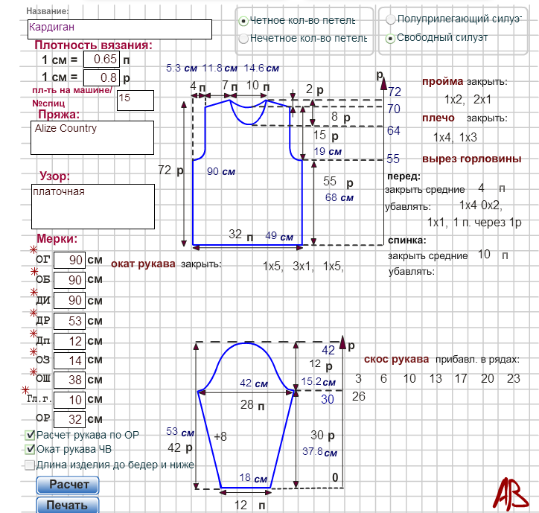This screenshot has width=539, height=513.
Task: Edit the ДИ measurement field
Action: [69, 301]
